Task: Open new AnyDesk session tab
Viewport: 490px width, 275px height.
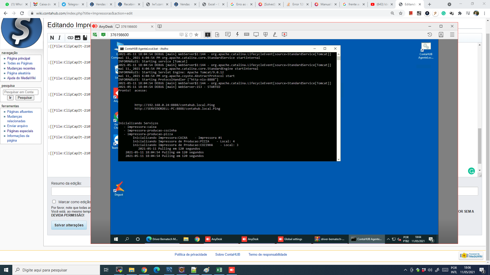Action: pyautogui.click(x=160, y=26)
